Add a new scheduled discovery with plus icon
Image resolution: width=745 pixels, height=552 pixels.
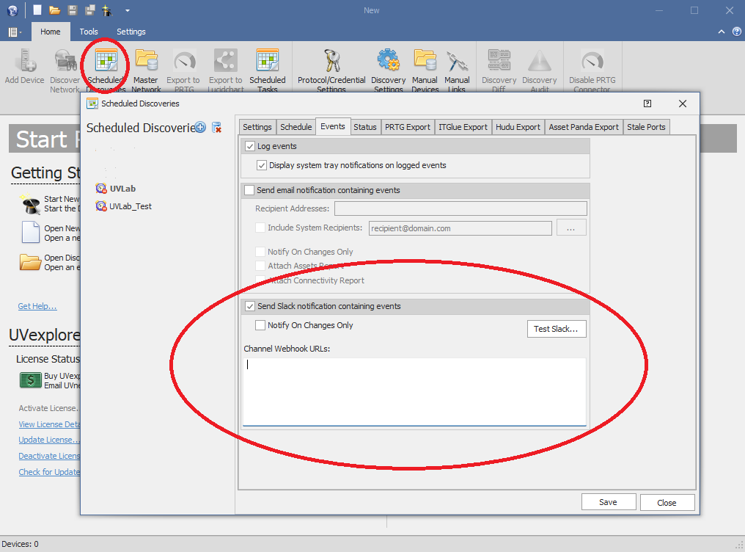click(200, 128)
